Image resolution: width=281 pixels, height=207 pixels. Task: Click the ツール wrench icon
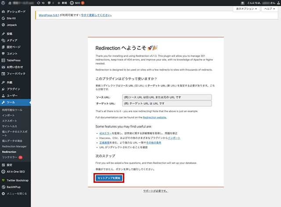pyautogui.click(x=3, y=102)
